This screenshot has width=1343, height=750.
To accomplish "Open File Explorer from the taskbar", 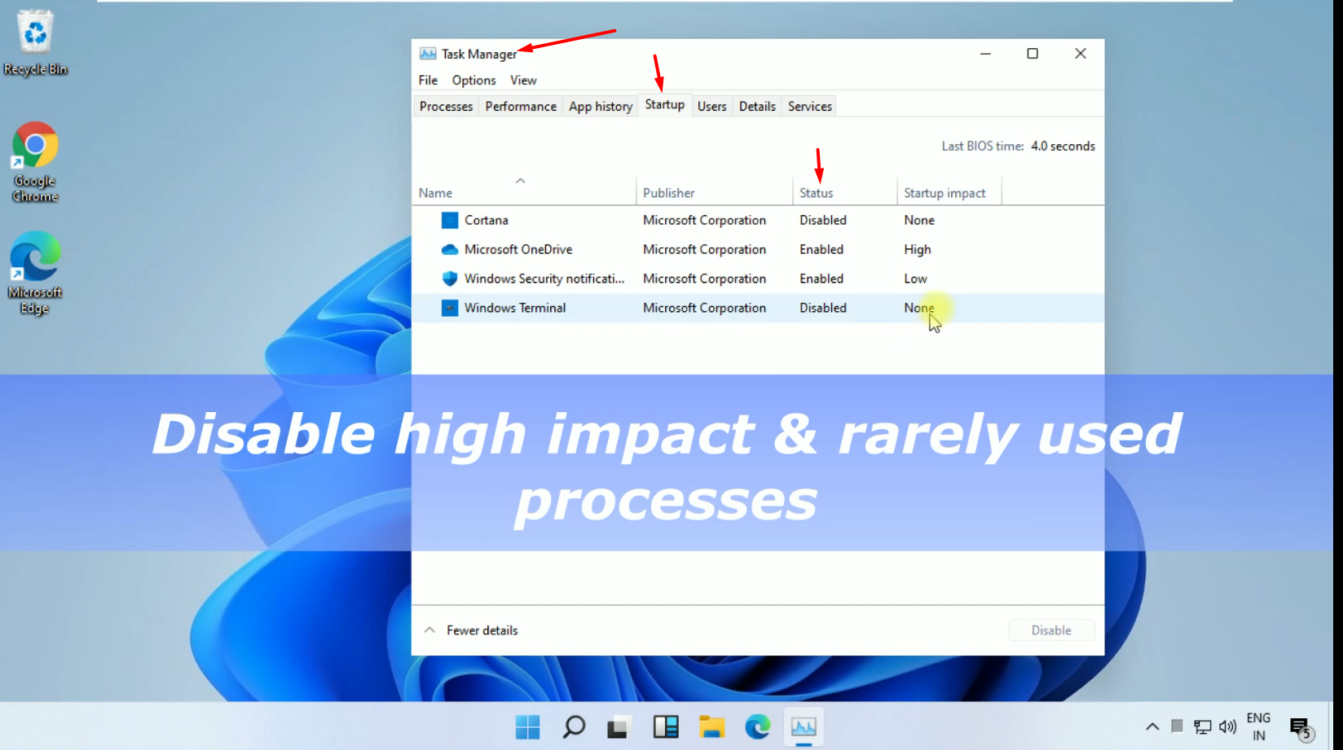I will point(711,726).
